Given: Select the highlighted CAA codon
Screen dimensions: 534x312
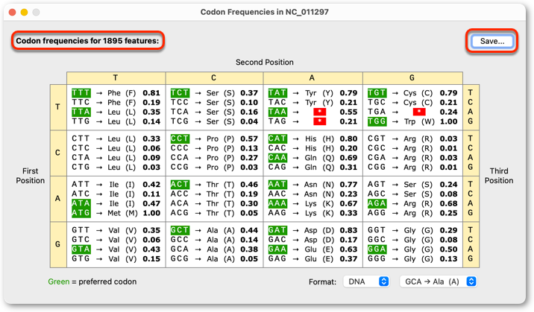Looking at the screenshot, I should 277,158.
